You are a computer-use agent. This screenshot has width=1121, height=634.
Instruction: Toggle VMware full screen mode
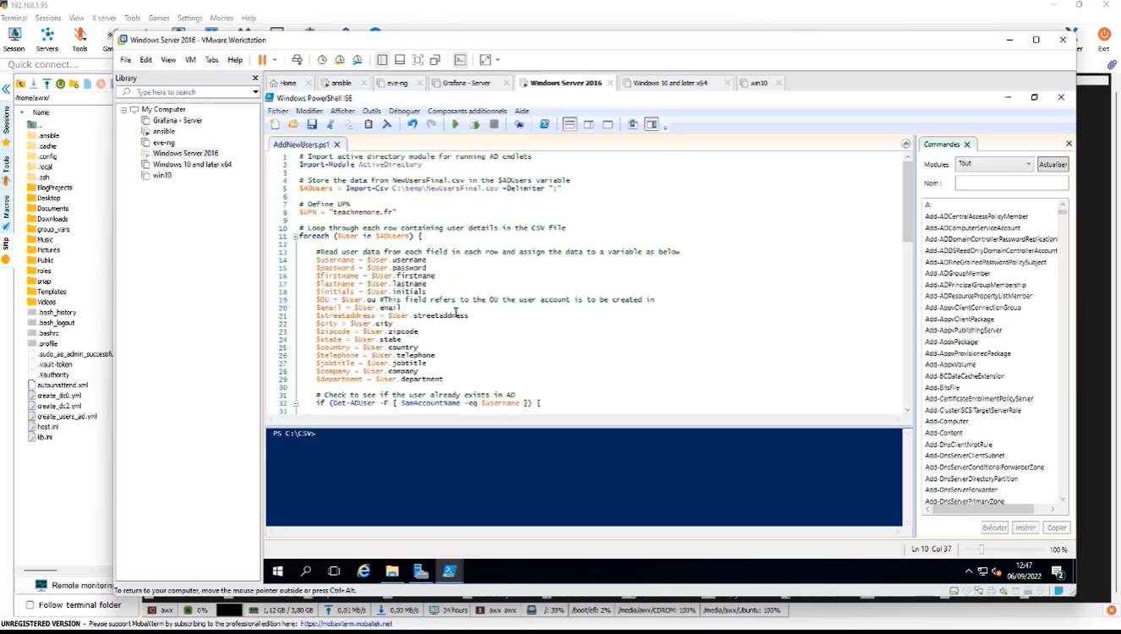coord(485,59)
